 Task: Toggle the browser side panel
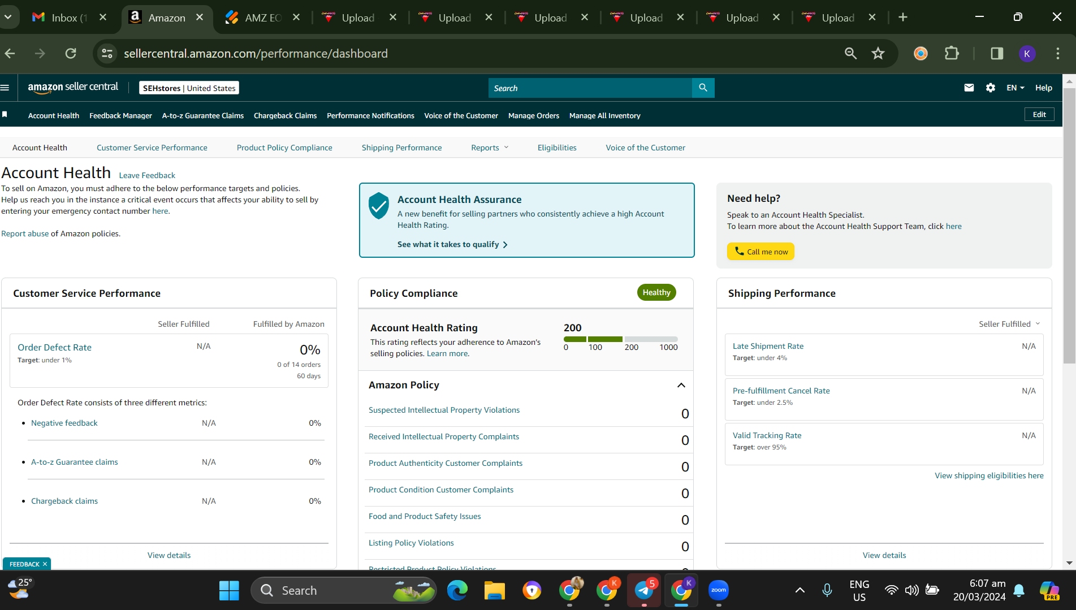pos(997,53)
